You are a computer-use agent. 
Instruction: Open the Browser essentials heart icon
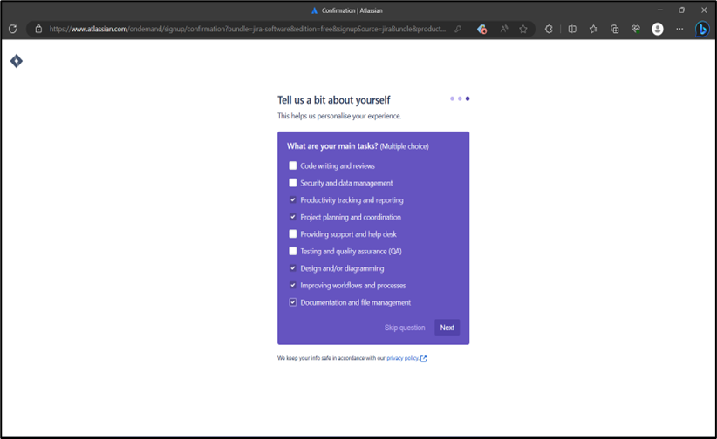(x=636, y=30)
